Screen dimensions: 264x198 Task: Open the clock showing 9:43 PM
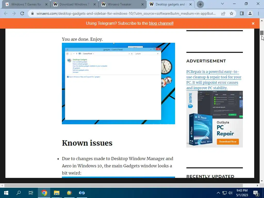pos(242,193)
